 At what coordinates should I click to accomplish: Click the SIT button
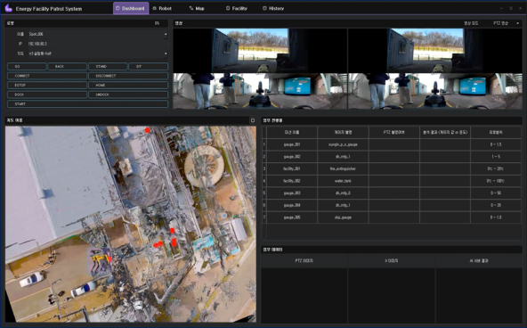click(148, 66)
